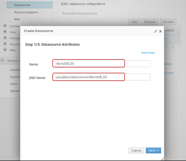186x161 pixels.
Task: Maximize the Create Datasource dialog
Action: (156, 31)
